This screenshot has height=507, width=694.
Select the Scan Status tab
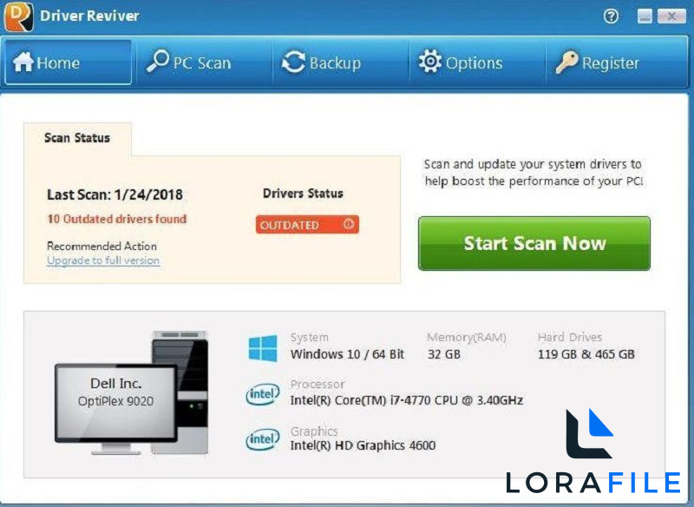click(77, 138)
